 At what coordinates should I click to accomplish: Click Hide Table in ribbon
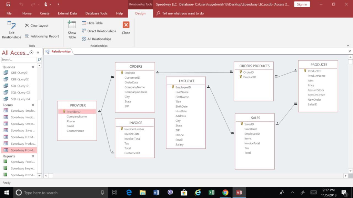click(x=92, y=23)
